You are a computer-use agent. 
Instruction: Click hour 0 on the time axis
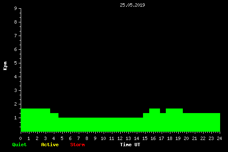coord(20,138)
